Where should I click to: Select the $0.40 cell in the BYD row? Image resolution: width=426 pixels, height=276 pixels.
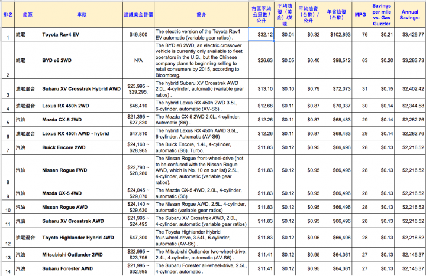308,60
